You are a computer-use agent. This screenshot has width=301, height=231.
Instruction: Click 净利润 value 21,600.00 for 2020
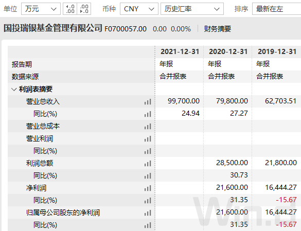coord(232,187)
